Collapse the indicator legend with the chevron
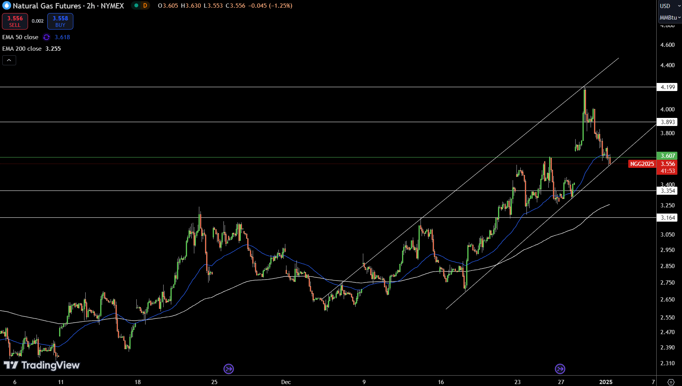 pos(9,60)
